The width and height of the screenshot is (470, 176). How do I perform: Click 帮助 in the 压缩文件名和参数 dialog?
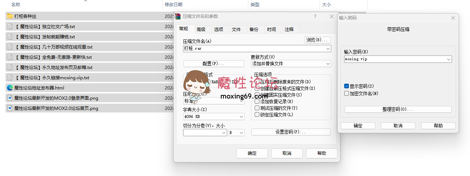pyautogui.click(x=321, y=153)
